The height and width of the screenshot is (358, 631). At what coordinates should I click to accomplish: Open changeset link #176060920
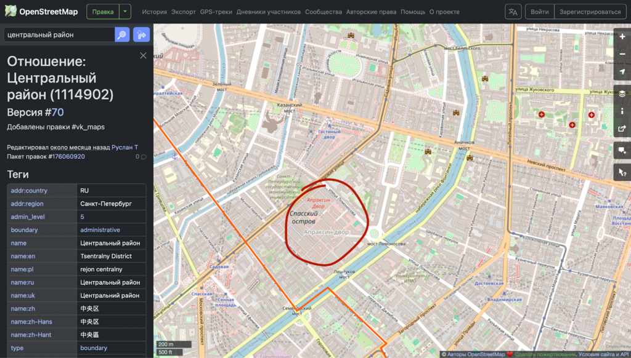[68, 157]
